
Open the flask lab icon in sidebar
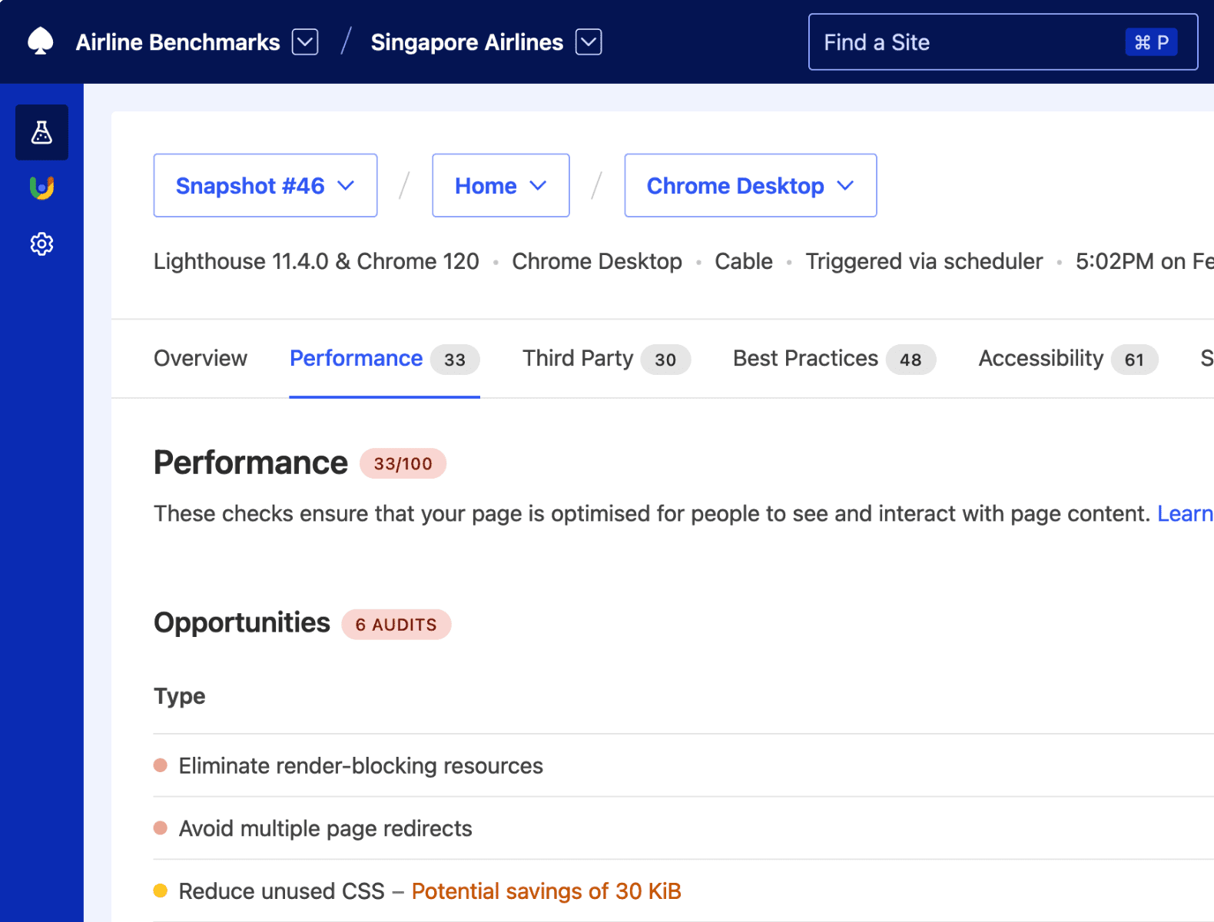click(41, 133)
